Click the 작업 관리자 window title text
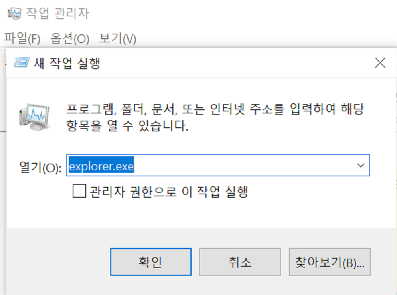 click(58, 13)
